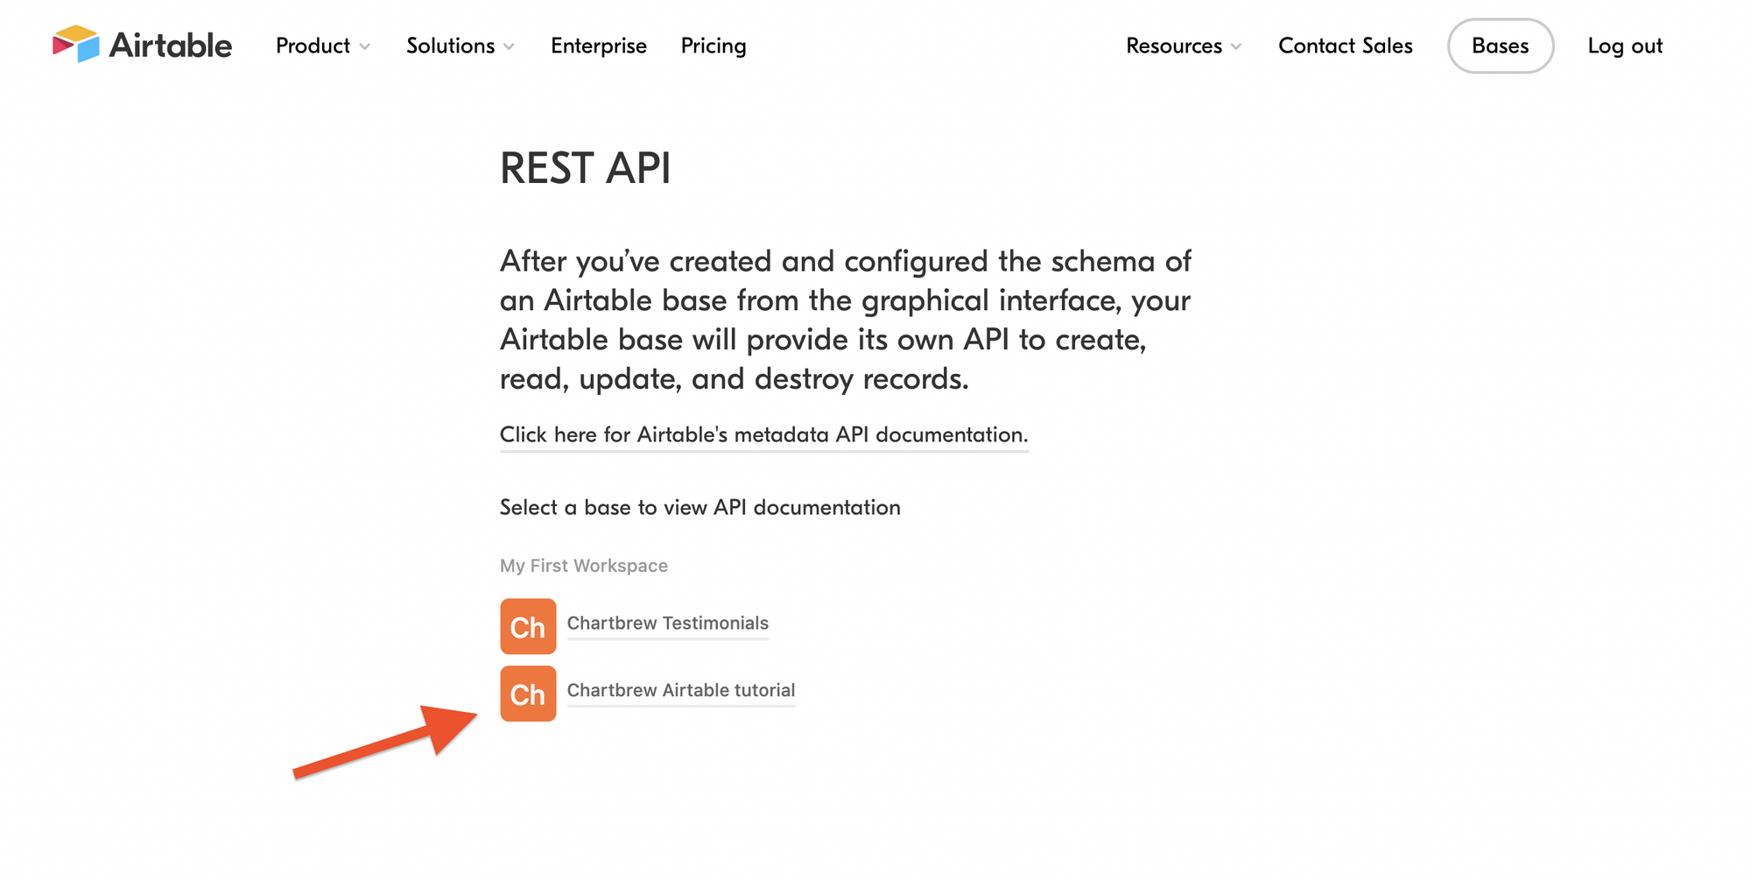Image resolution: width=1751 pixels, height=881 pixels.
Task: Open the Resources menu label
Action: point(1173,46)
